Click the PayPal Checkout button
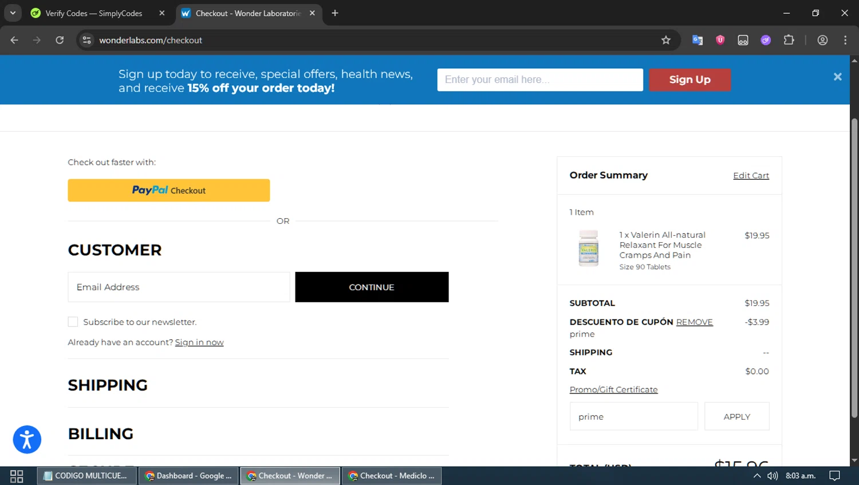 pyautogui.click(x=168, y=190)
